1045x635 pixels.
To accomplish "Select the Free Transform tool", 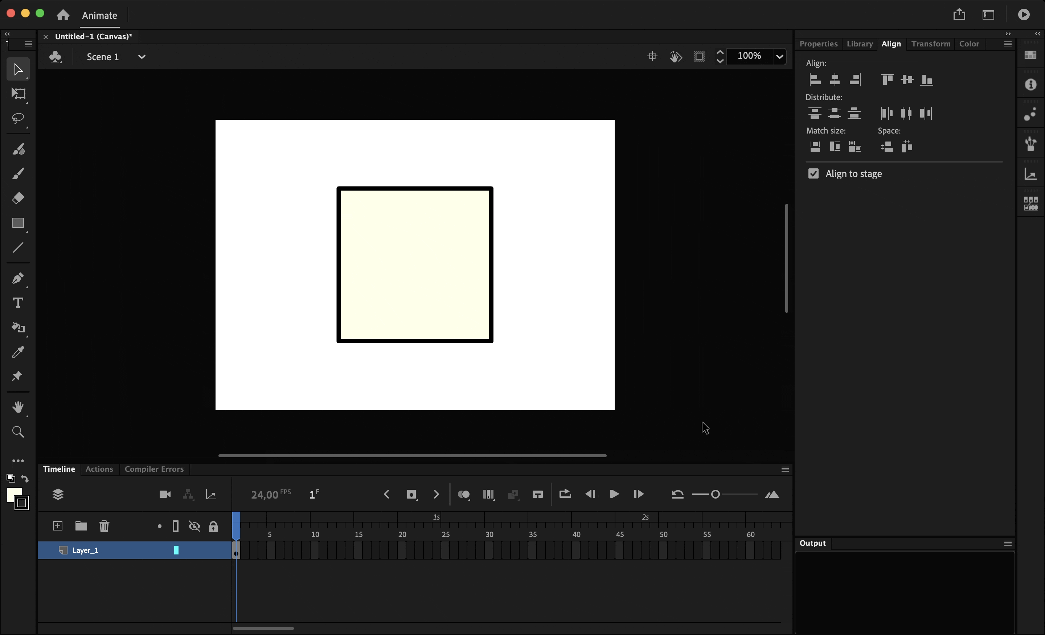I will 18,93.
